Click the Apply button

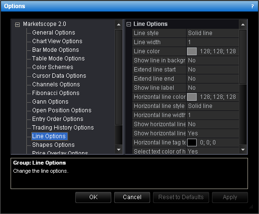(x=230, y=197)
